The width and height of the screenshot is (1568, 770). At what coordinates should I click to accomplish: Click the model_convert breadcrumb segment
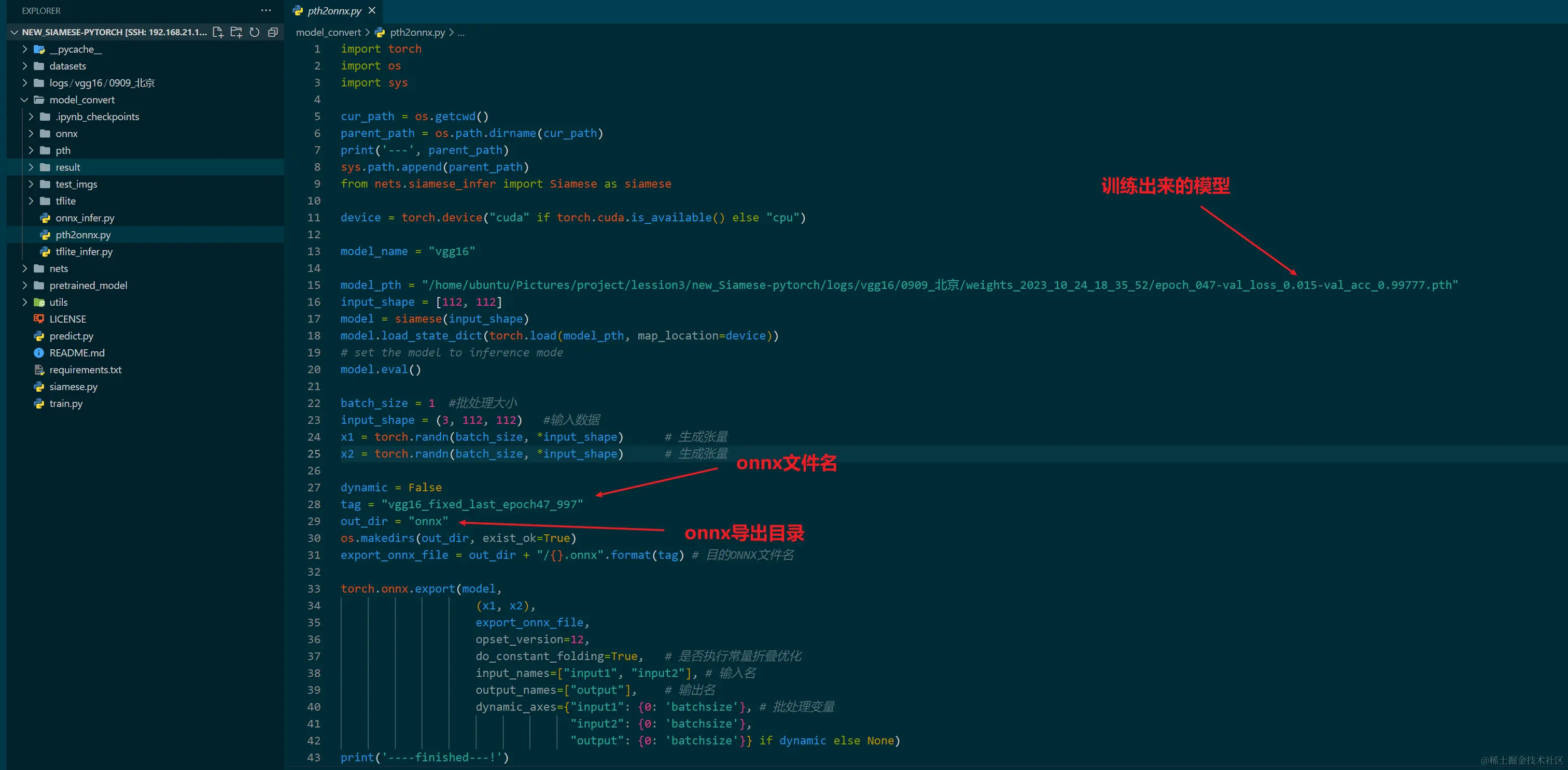coord(328,32)
